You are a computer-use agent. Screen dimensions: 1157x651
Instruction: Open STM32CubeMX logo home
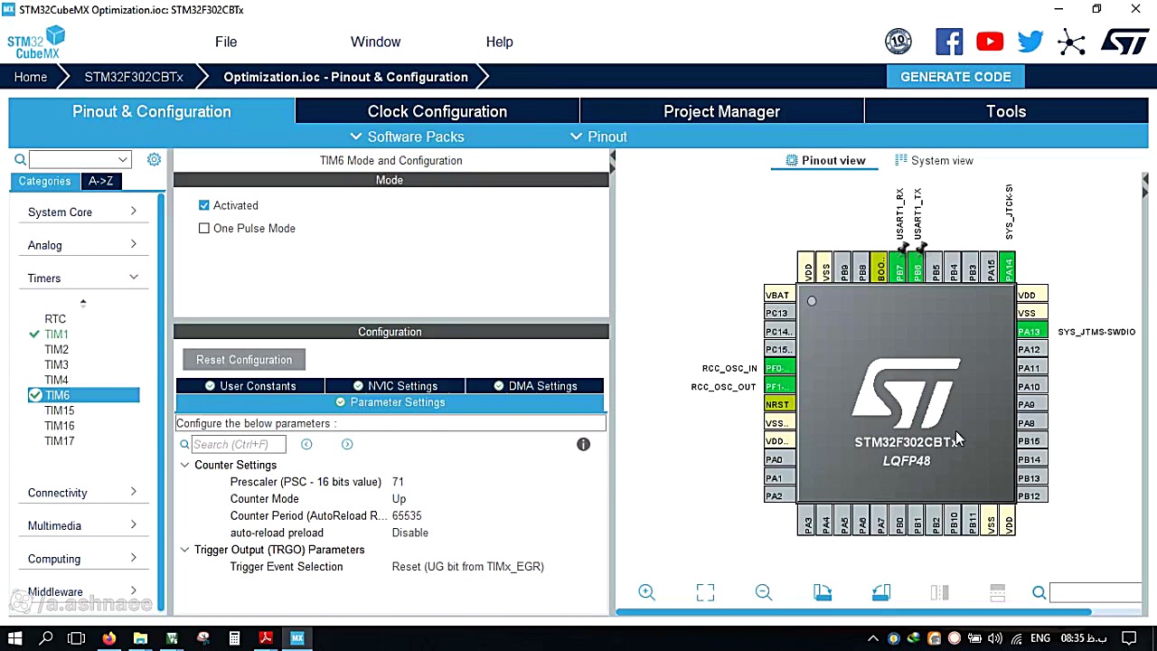click(36, 42)
